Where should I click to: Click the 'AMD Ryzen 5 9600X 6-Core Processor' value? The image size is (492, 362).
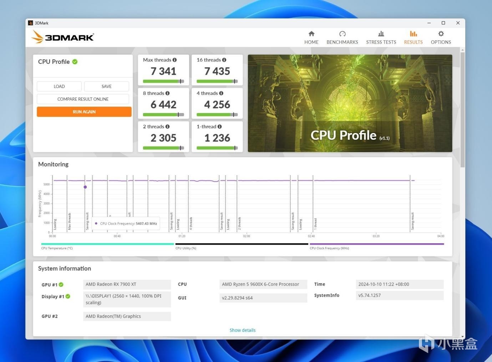[x=263, y=284]
